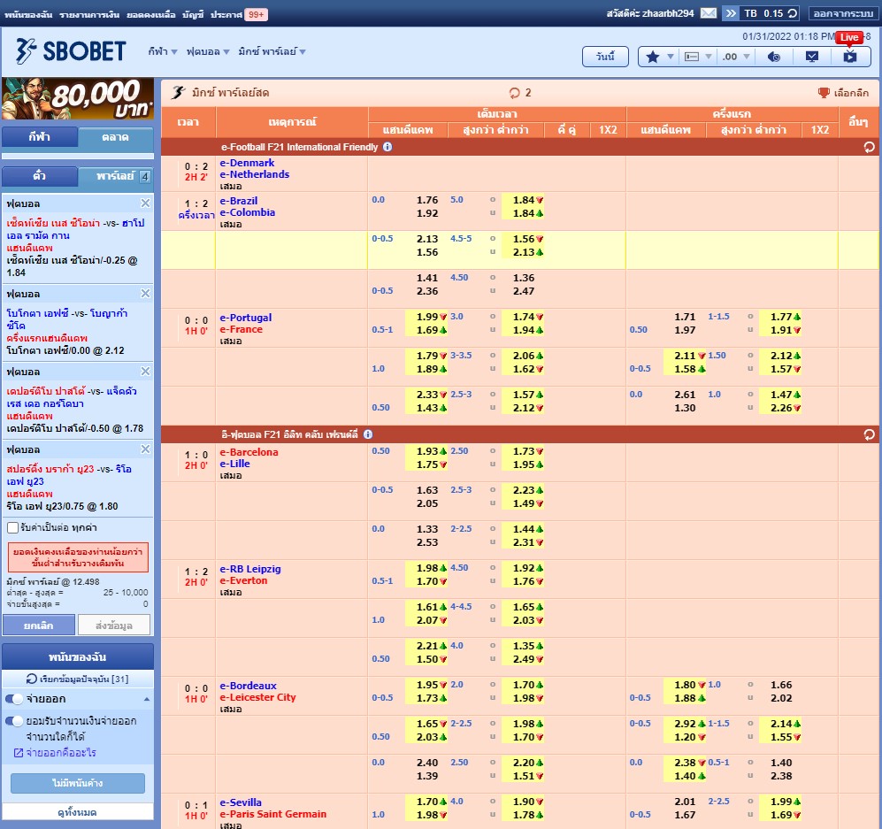This screenshot has height=829, width=882.
Task: Select e-Portugal full-time handicap odds 1.99
Action: [427, 318]
